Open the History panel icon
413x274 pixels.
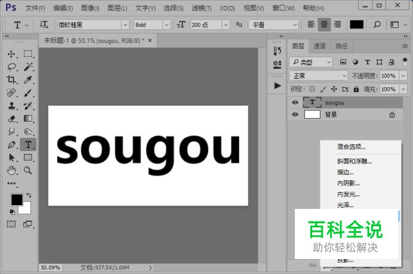[x=278, y=51]
